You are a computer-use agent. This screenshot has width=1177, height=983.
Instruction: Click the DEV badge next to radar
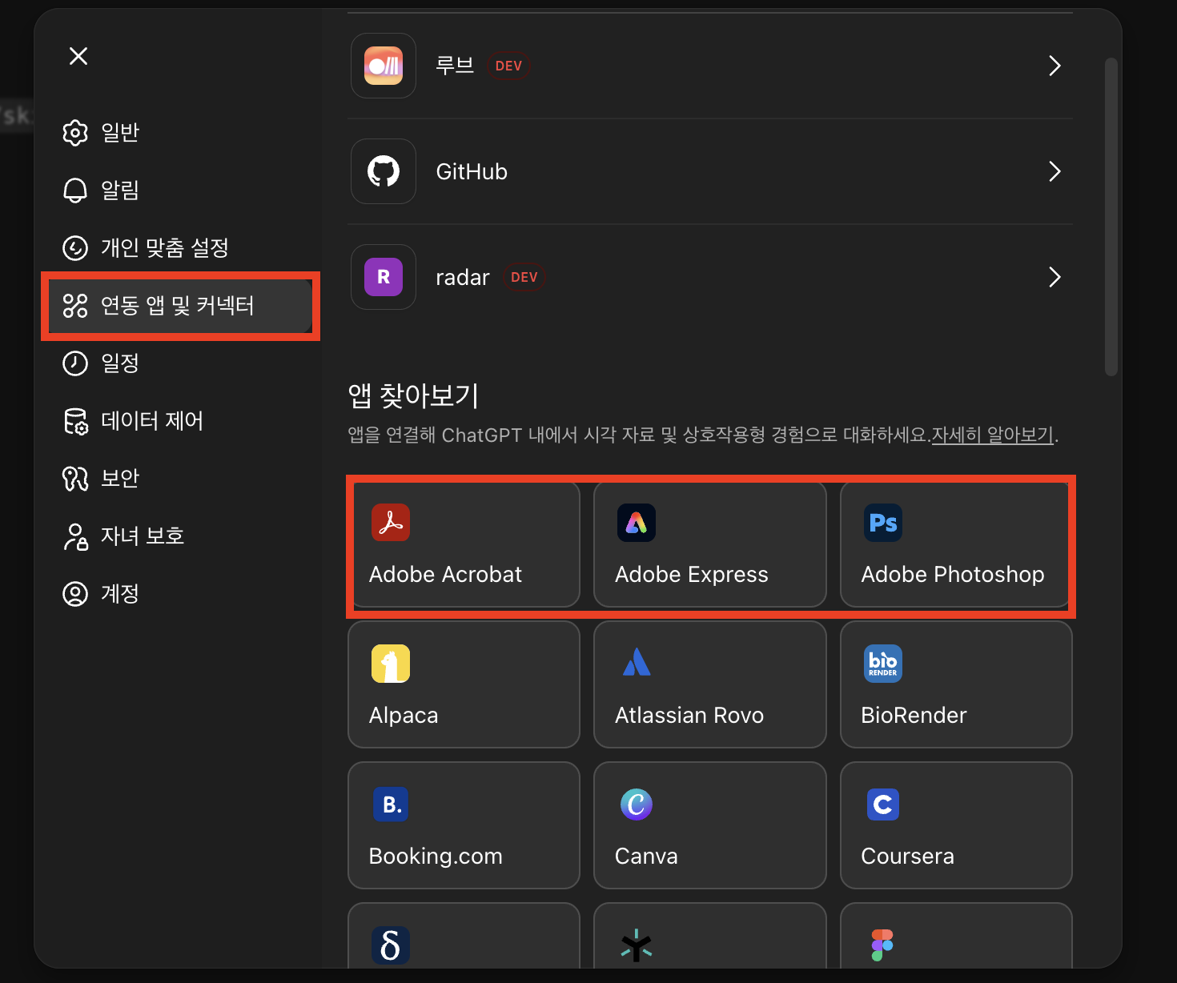coord(524,277)
